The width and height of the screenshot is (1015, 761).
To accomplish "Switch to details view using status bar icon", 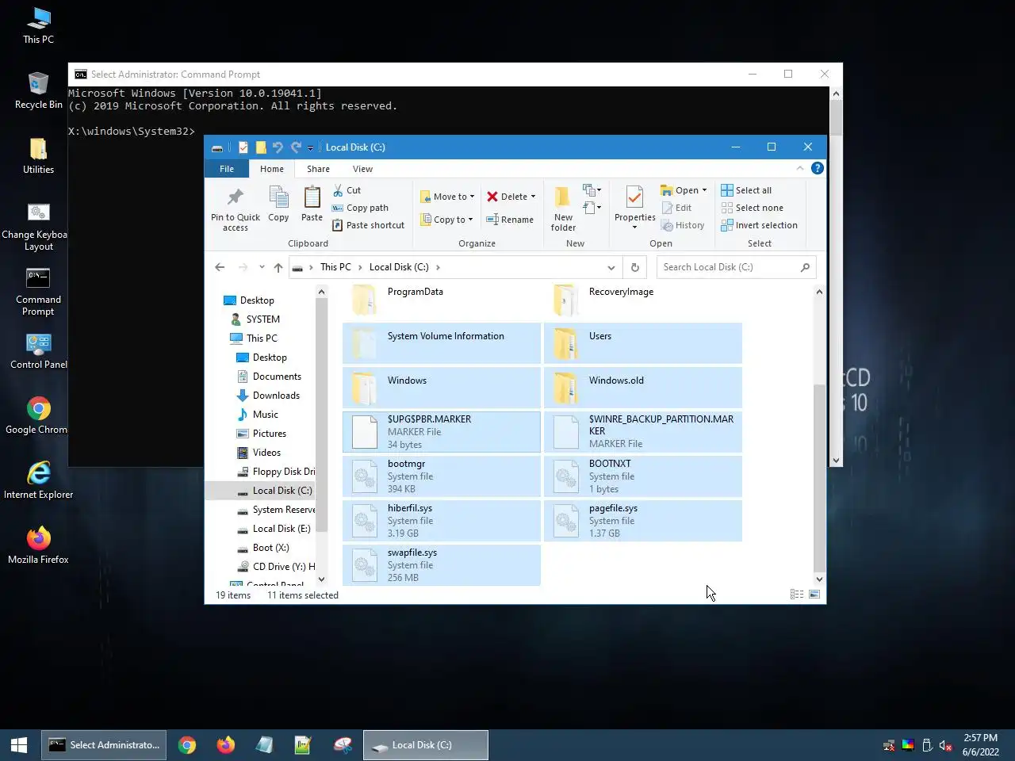I will pyautogui.click(x=797, y=595).
